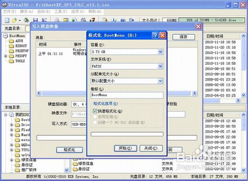The image size is (248, 181).
Task: Click the Open folder icon in UltraISO toolbar
Action: [x=15, y=20]
